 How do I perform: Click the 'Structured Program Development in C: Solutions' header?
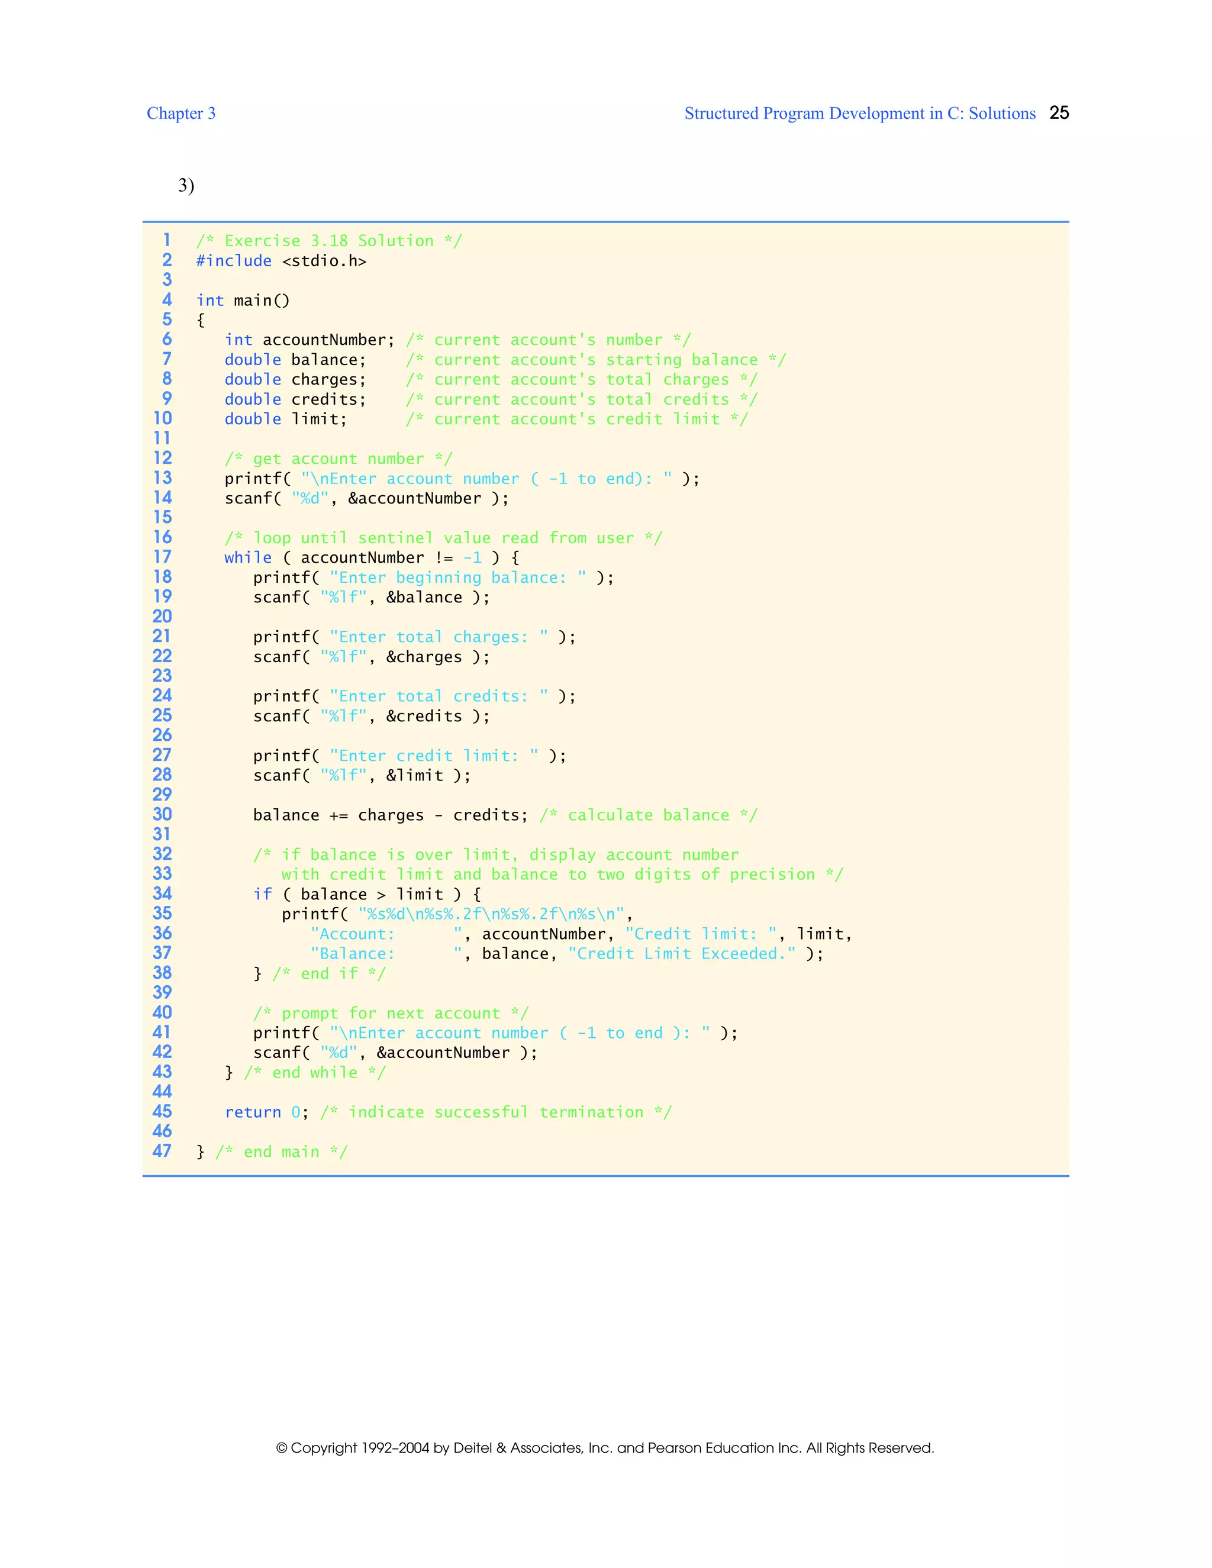tap(859, 114)
